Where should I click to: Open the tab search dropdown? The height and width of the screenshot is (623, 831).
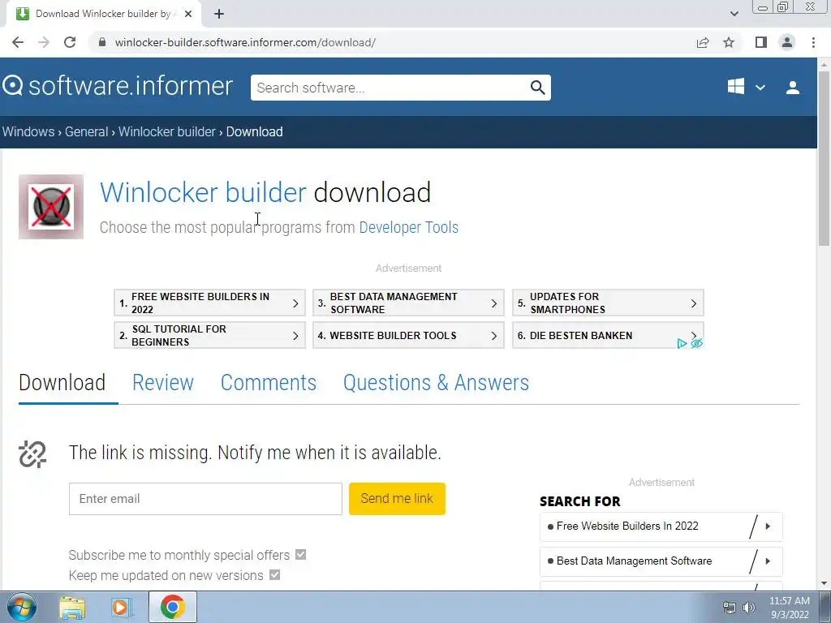tap(734, 14)
